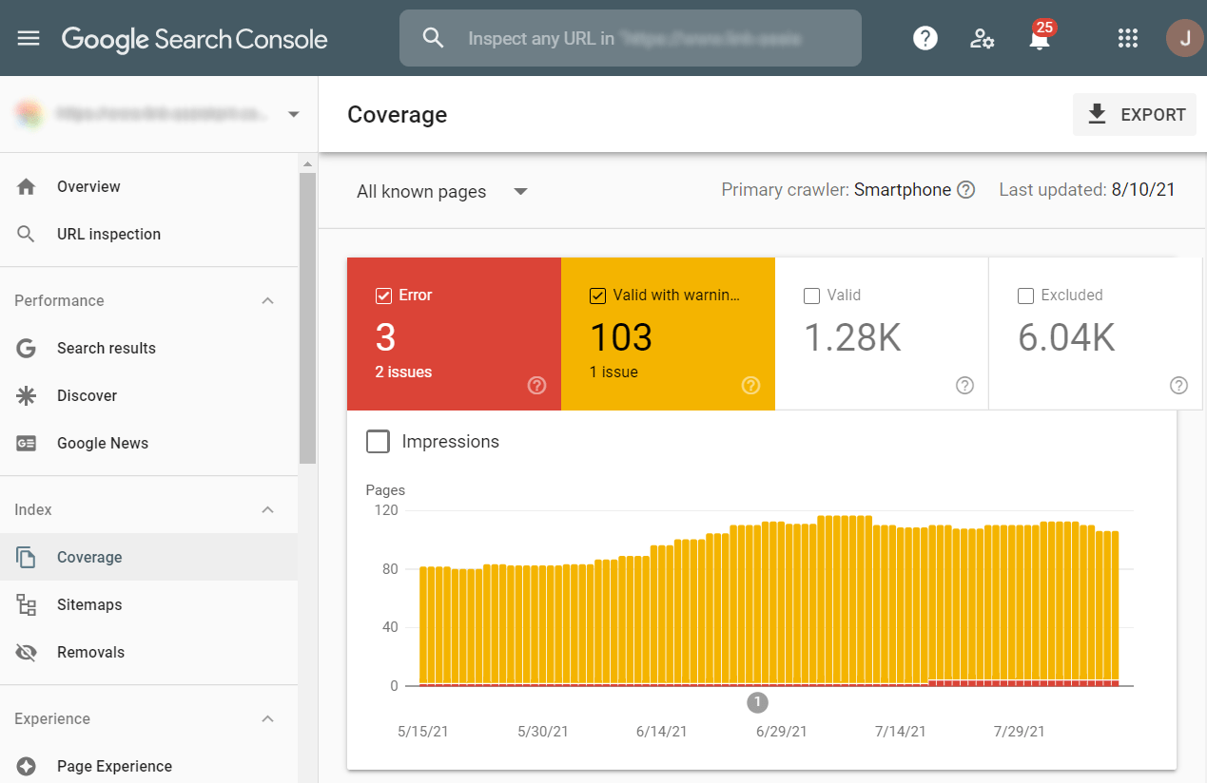This screenshot has height=783, width=1207.
Task: Open Overview in the sidebar
Action: pyautogui.click(x=148, y=186)
